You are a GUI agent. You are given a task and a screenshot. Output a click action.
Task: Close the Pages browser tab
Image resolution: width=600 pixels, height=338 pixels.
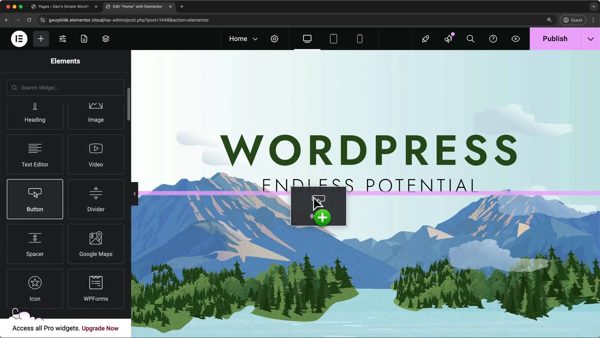tap(96, 6)
